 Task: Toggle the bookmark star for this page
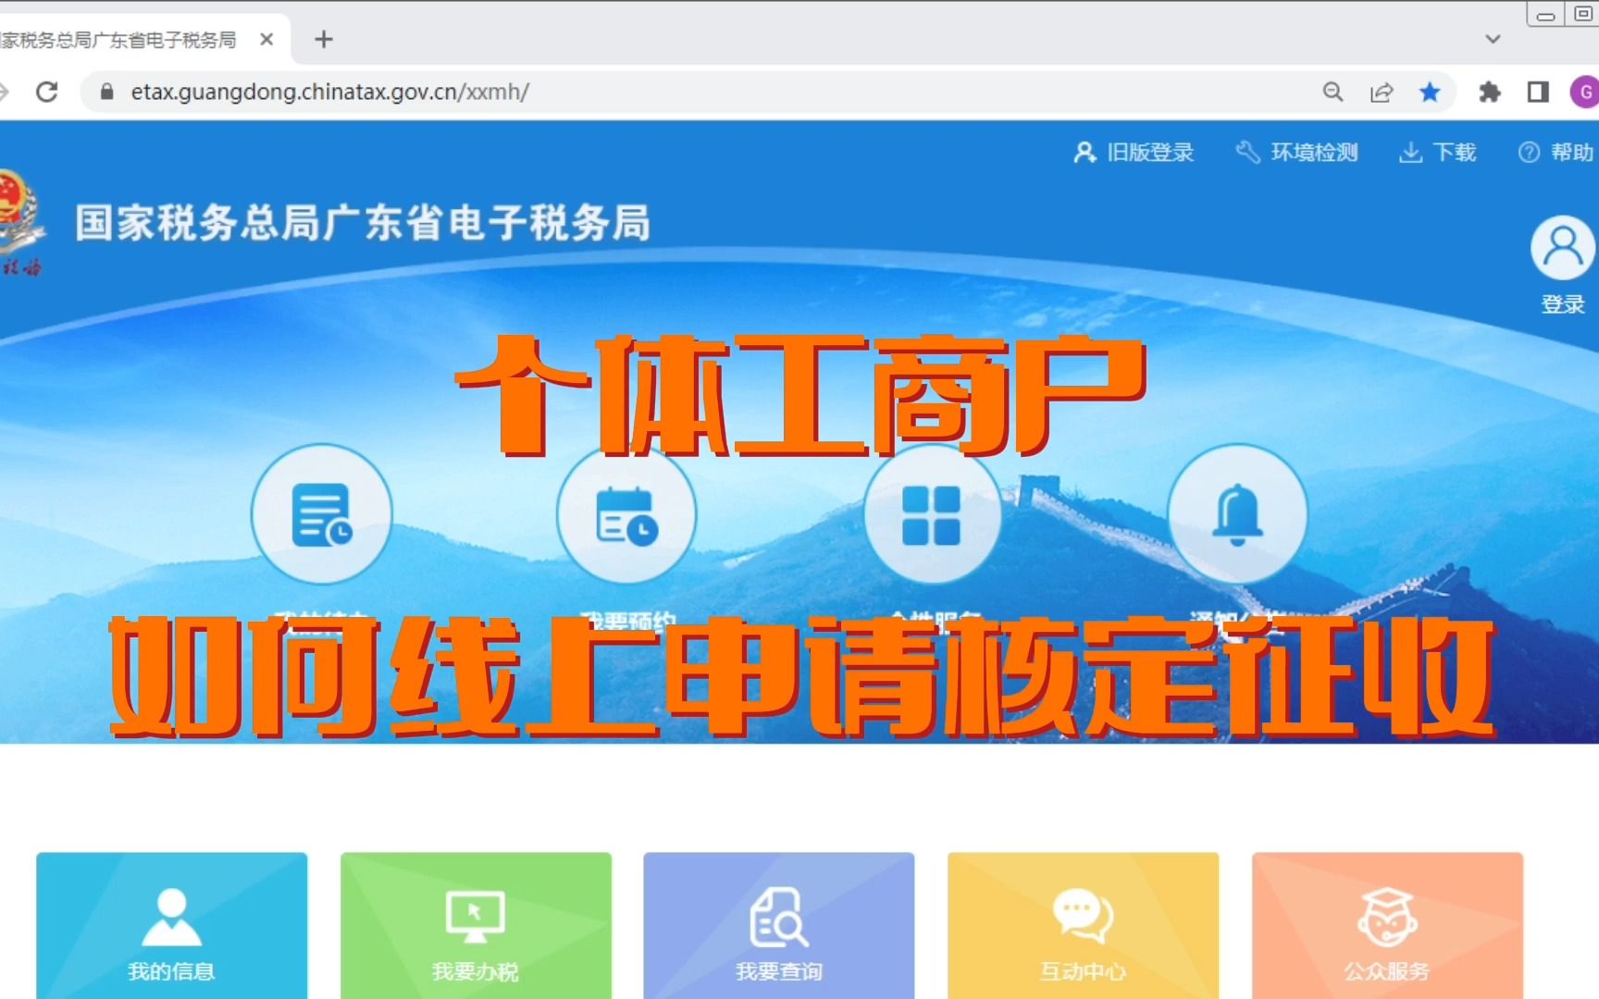click(1431, 92)
